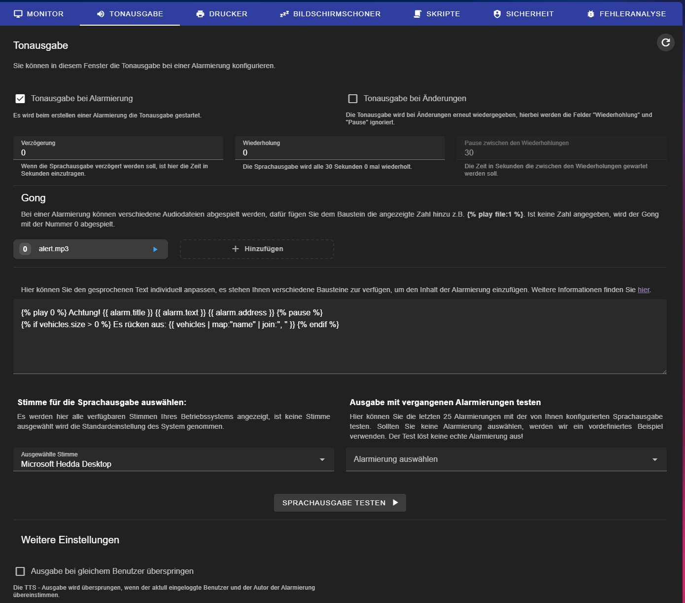This screenshot has height=603, width=685.
Task: Disable Tonausgabe bei Alarmierung checkbox
Action: [x=20, y=99]
